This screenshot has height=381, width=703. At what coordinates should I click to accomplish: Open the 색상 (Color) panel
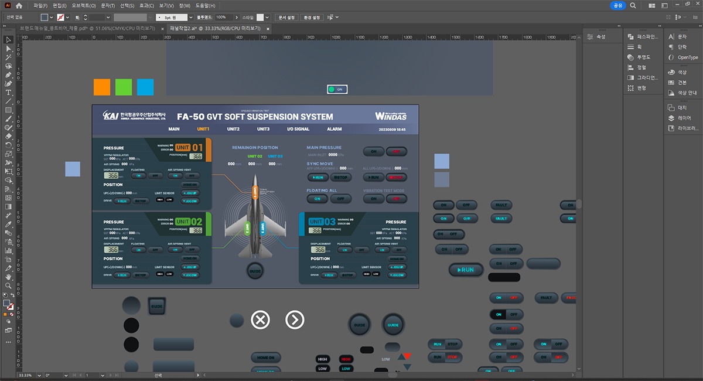pyautogui.click(x=677, y=72)
